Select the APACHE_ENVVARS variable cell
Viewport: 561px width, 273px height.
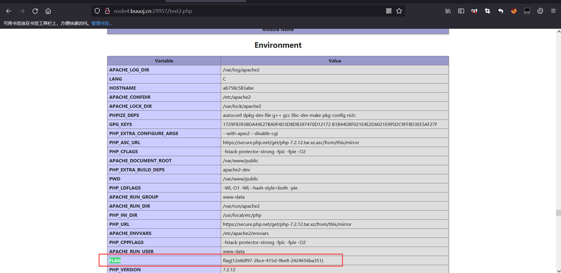[164, 233]
